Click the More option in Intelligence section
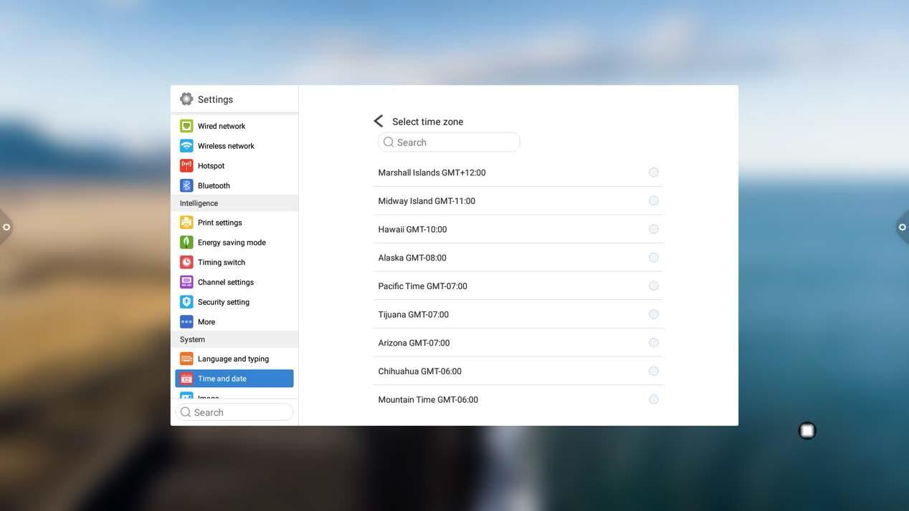The image size is (909, 511). tap(206, 322)
